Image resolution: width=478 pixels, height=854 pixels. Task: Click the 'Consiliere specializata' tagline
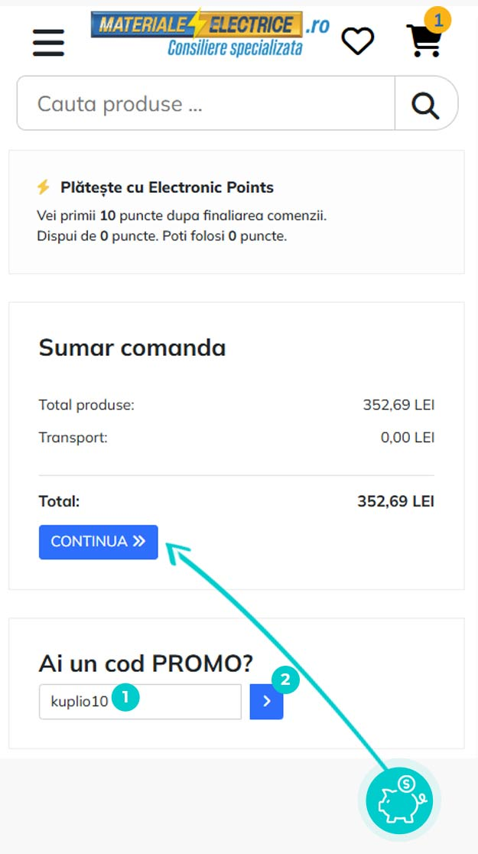click(235, 48)
